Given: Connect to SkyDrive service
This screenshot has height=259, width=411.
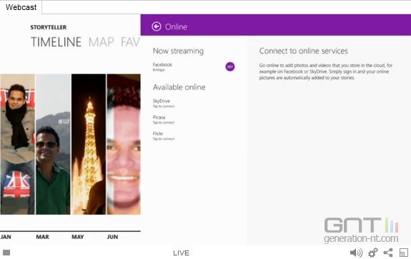Looking at the screenshot, I should [164, 103].
